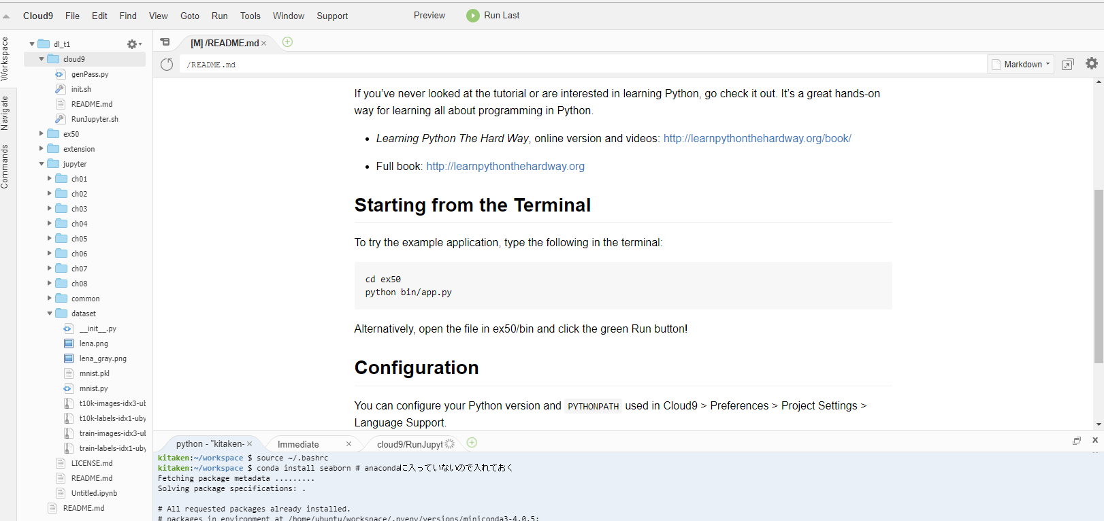1104x521 pixels.
Task: Open the Workspace side panel
Action: [5, 59]
